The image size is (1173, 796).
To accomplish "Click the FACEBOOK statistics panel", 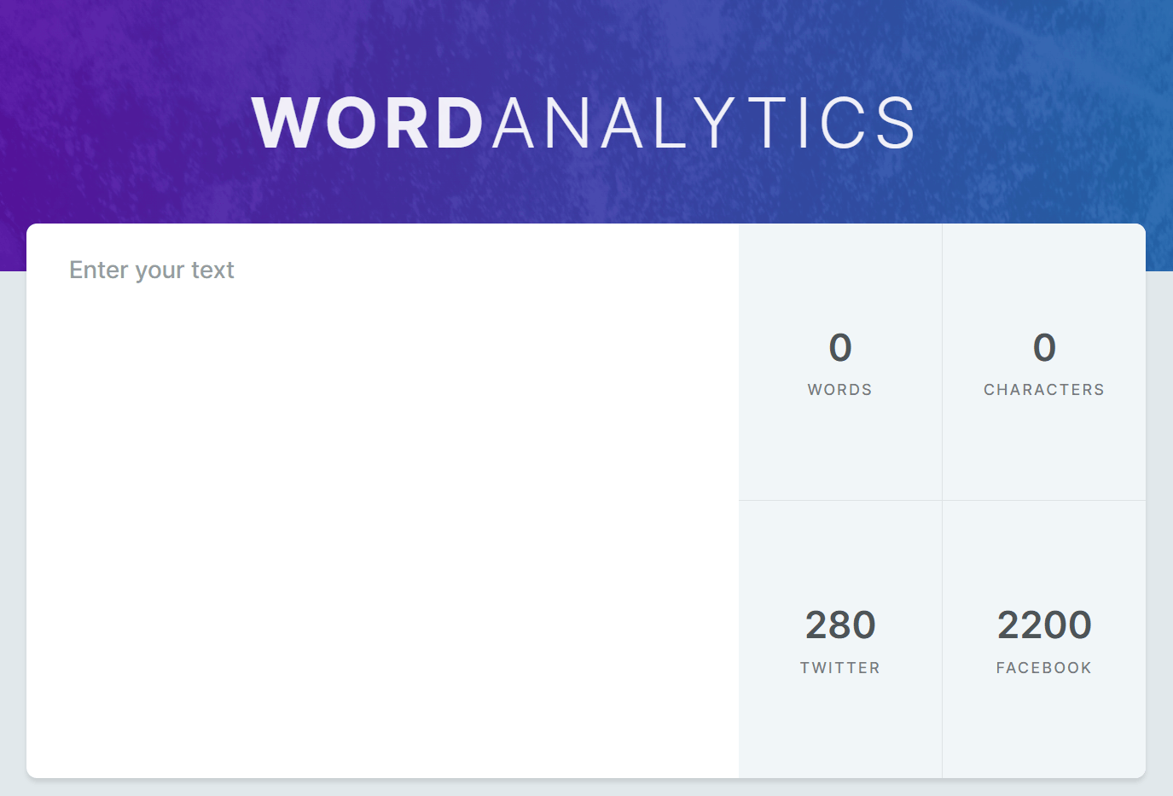I will 1043,640.
